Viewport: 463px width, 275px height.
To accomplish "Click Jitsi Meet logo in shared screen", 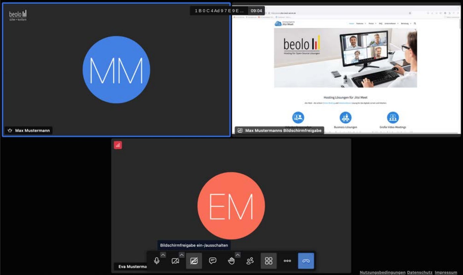I will click(x=284, y=23).
